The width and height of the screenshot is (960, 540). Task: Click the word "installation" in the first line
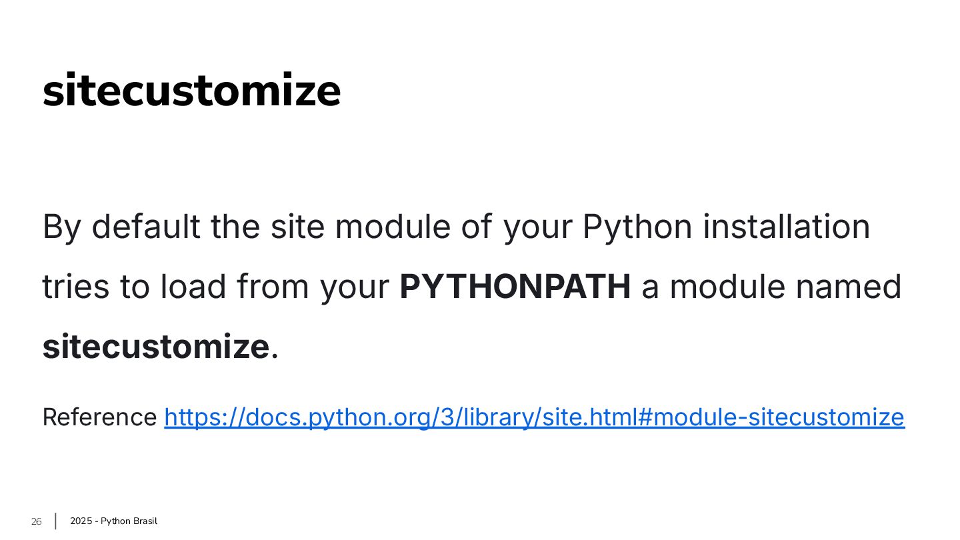tap(787, 227)
